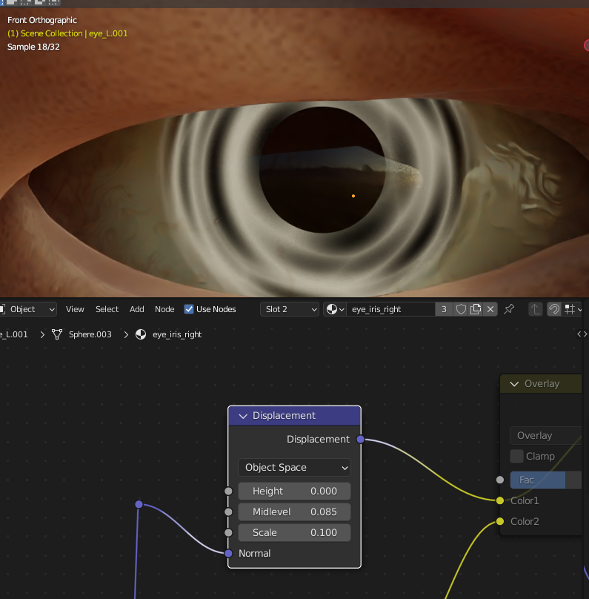Open the Slot 2 material slot dropdown
The image size is (589, 599).
click(290, 309)
